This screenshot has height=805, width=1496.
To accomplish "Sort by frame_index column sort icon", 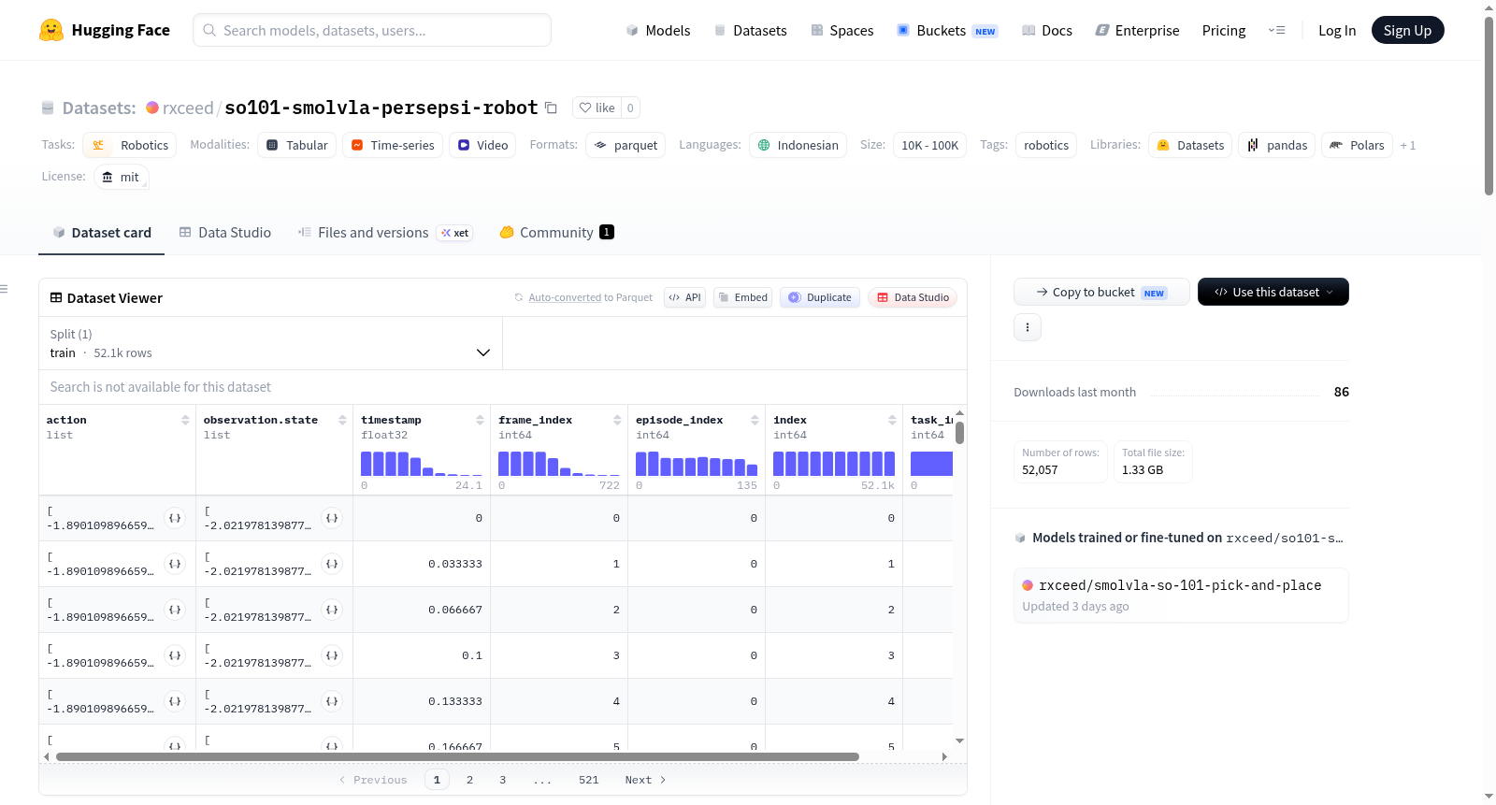I will coord(617,420).
